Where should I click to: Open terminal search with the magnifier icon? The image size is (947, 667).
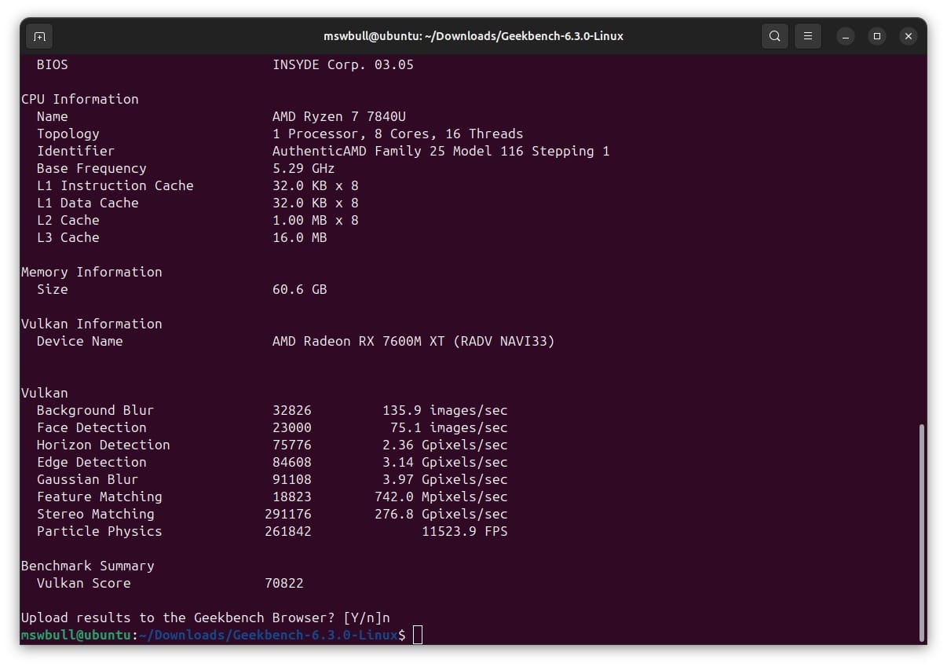coord(774,36)
